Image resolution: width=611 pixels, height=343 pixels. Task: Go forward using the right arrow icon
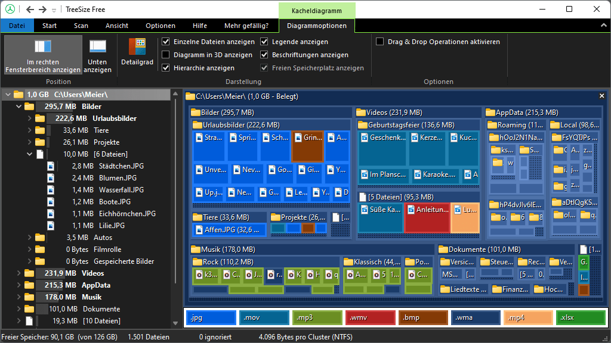pos(43,10)
